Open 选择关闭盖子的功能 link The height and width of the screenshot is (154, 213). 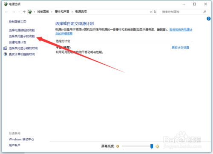click(22, 36)
